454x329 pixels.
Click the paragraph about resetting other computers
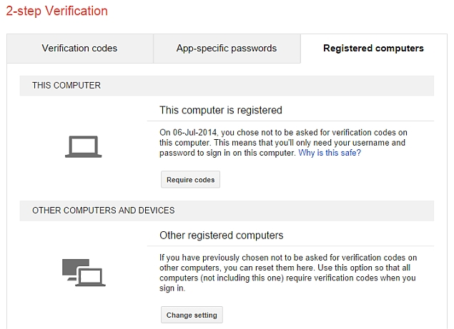288,273
